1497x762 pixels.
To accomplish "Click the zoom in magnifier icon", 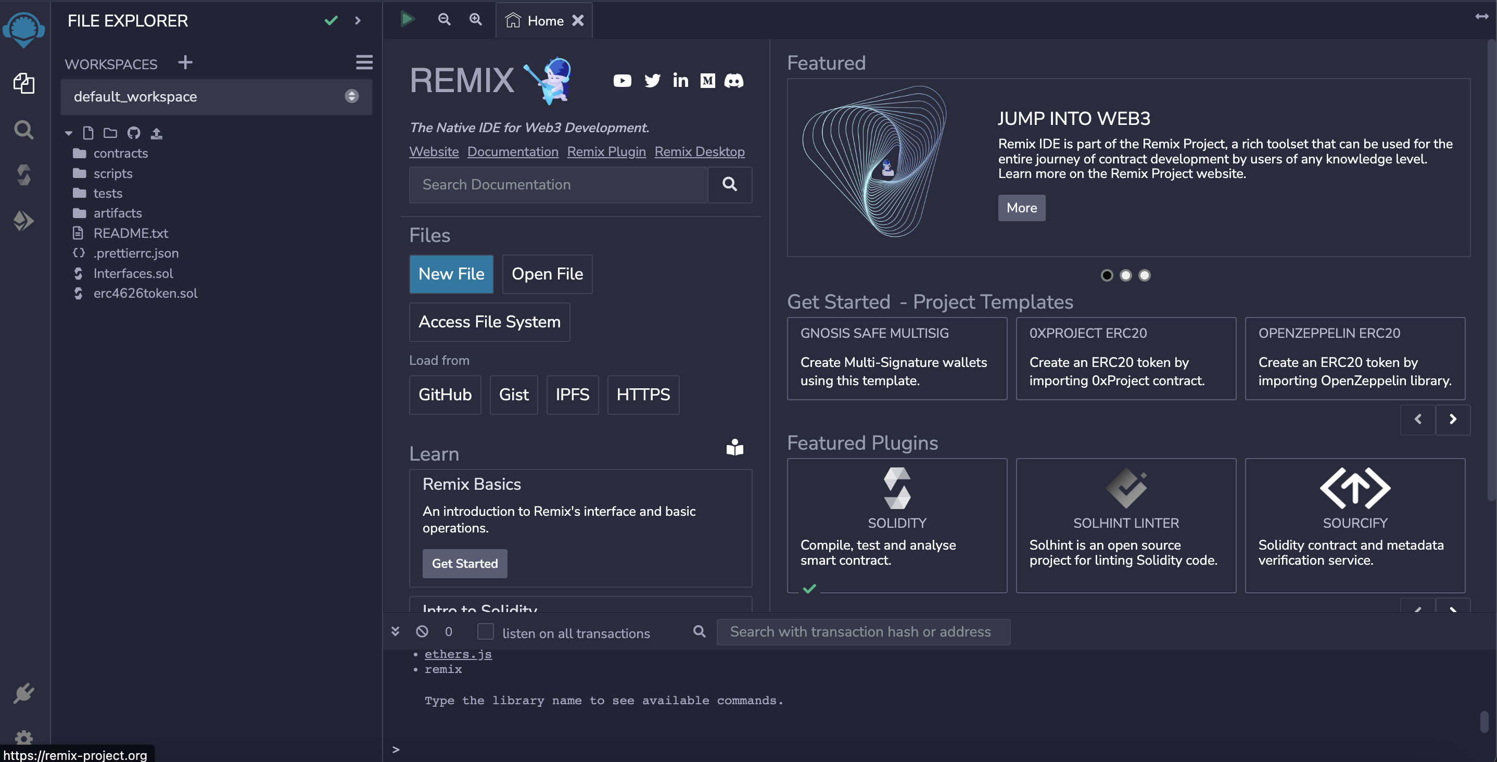I will (x=475, y=20).
